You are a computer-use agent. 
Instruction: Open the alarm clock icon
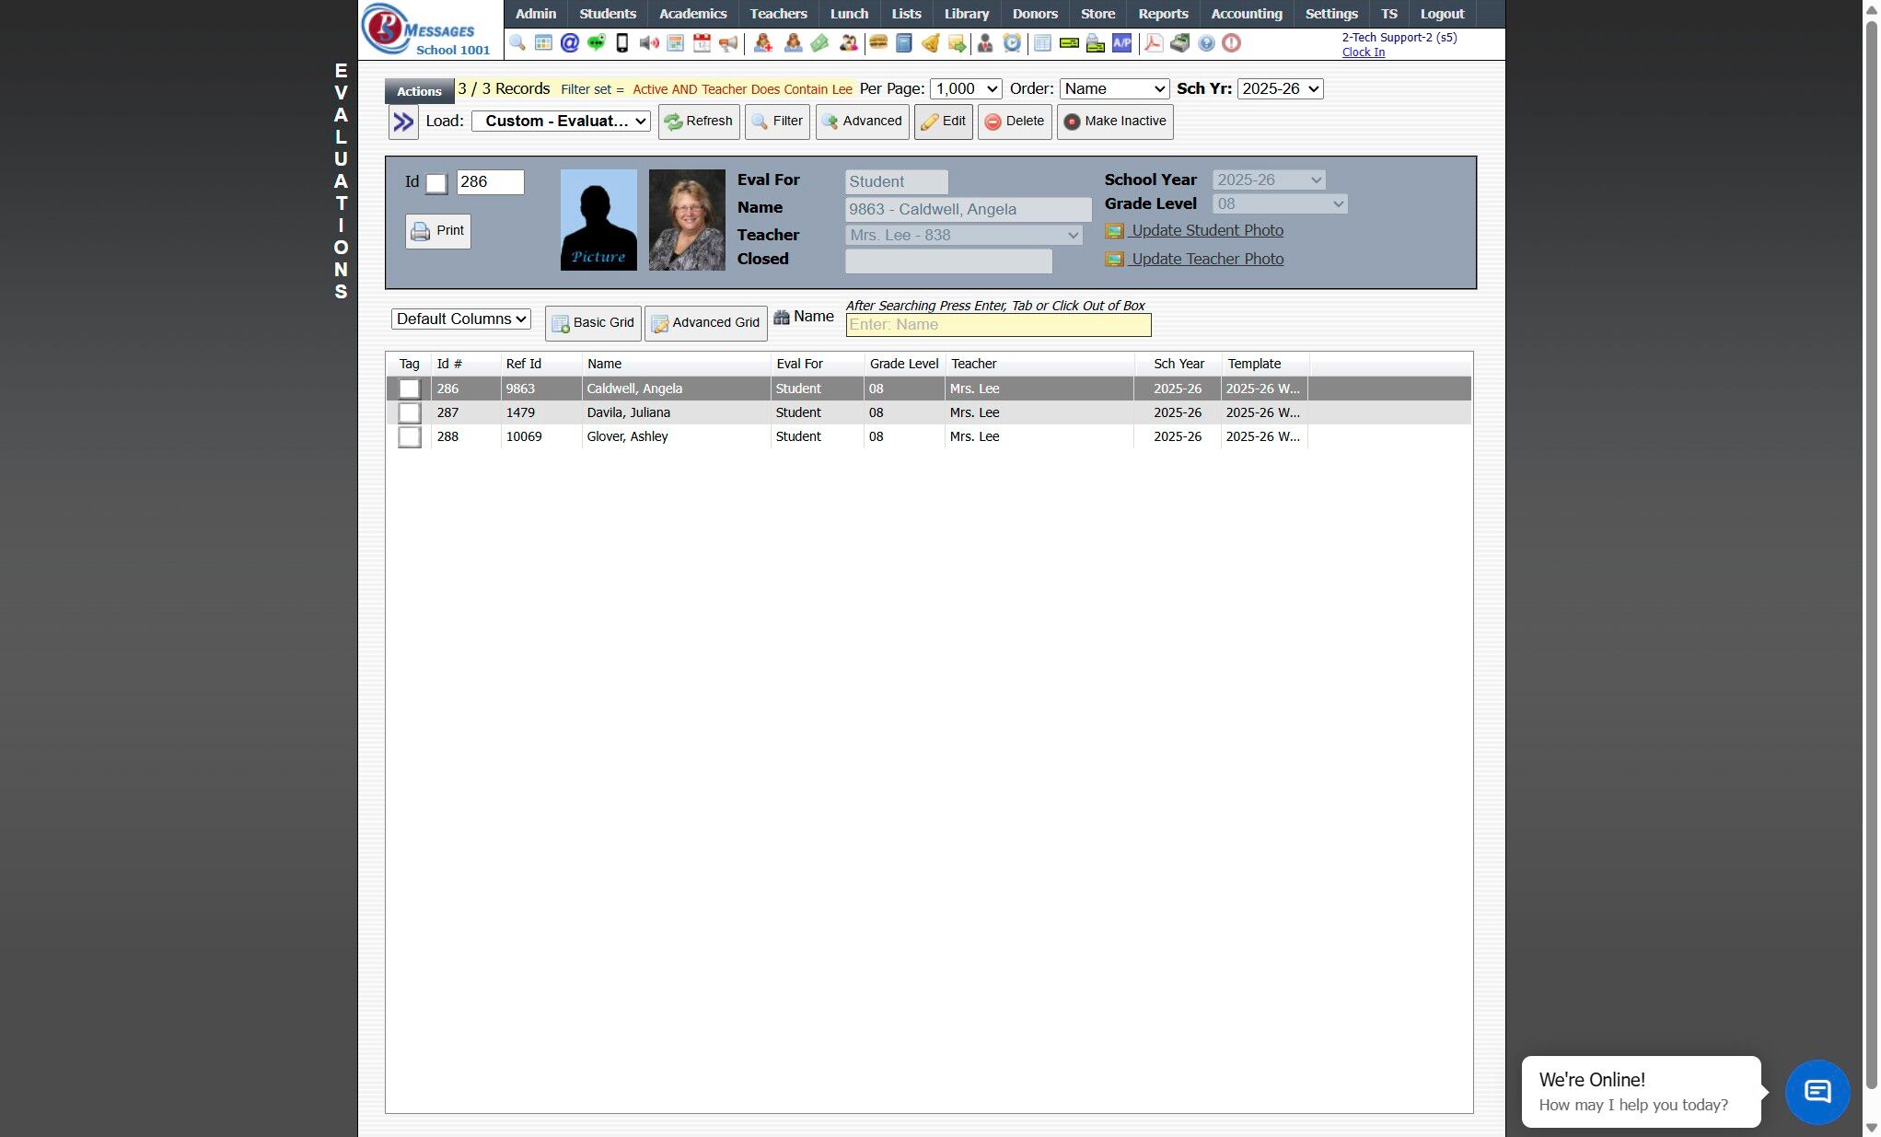(x=1012, y=43)
